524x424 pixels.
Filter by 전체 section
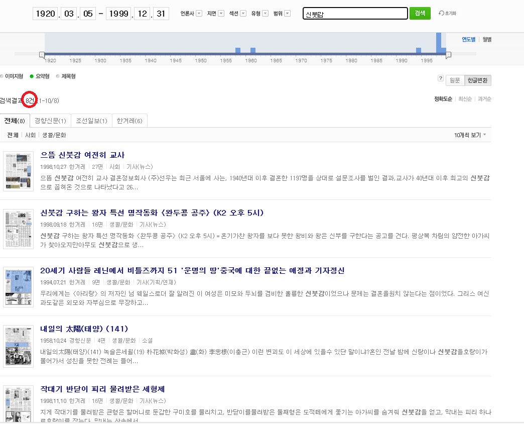click(x=13, y=135)
